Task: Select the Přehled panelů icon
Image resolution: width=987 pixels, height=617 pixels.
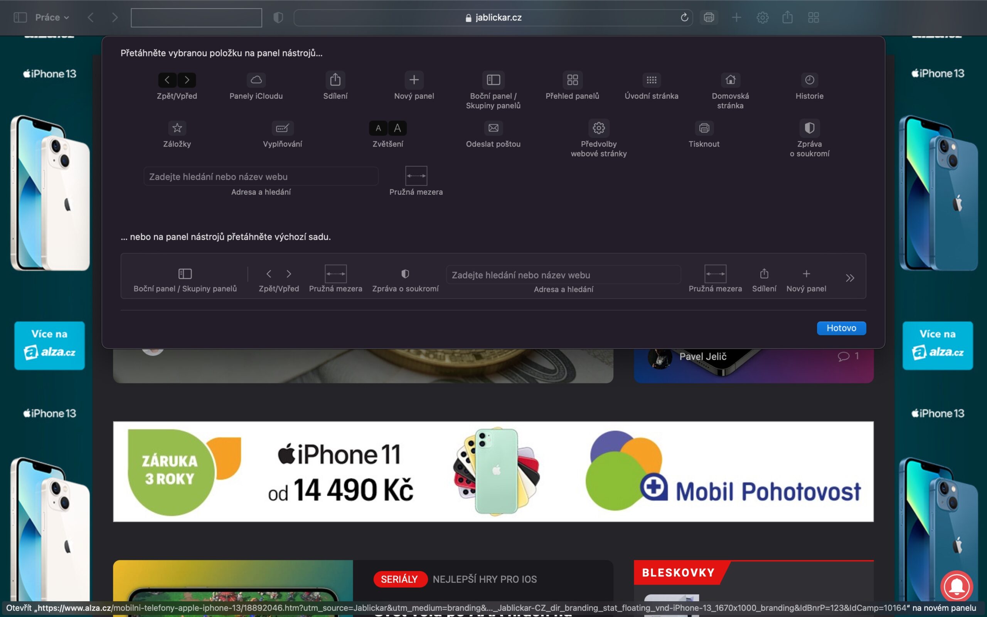Action: pos(572,80)
